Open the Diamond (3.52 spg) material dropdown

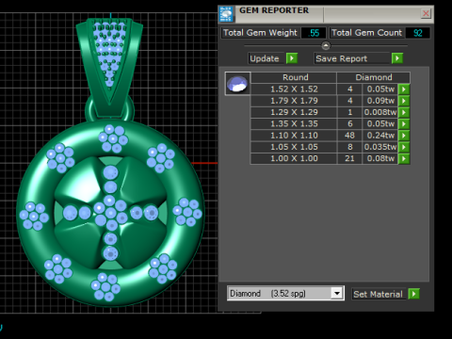point(337,294)
